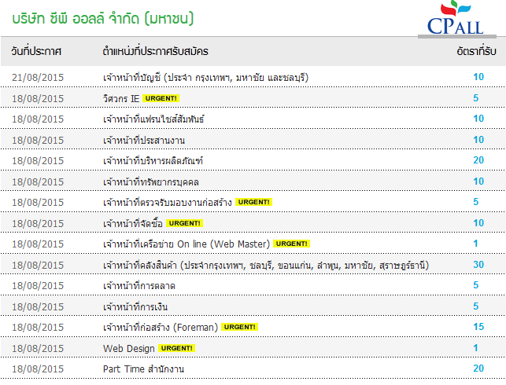Click URGENT badge next to Web Design
This screenshot has height=385, width=506.
(x=176, y=348)
